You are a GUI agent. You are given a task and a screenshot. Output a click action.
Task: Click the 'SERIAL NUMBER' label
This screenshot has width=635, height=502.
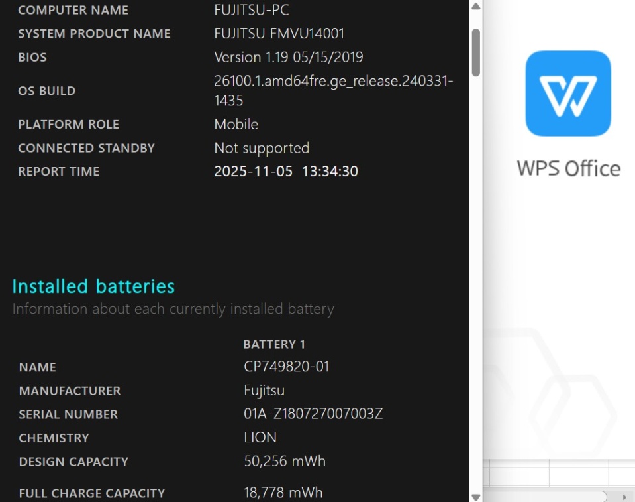pos(68,414)
